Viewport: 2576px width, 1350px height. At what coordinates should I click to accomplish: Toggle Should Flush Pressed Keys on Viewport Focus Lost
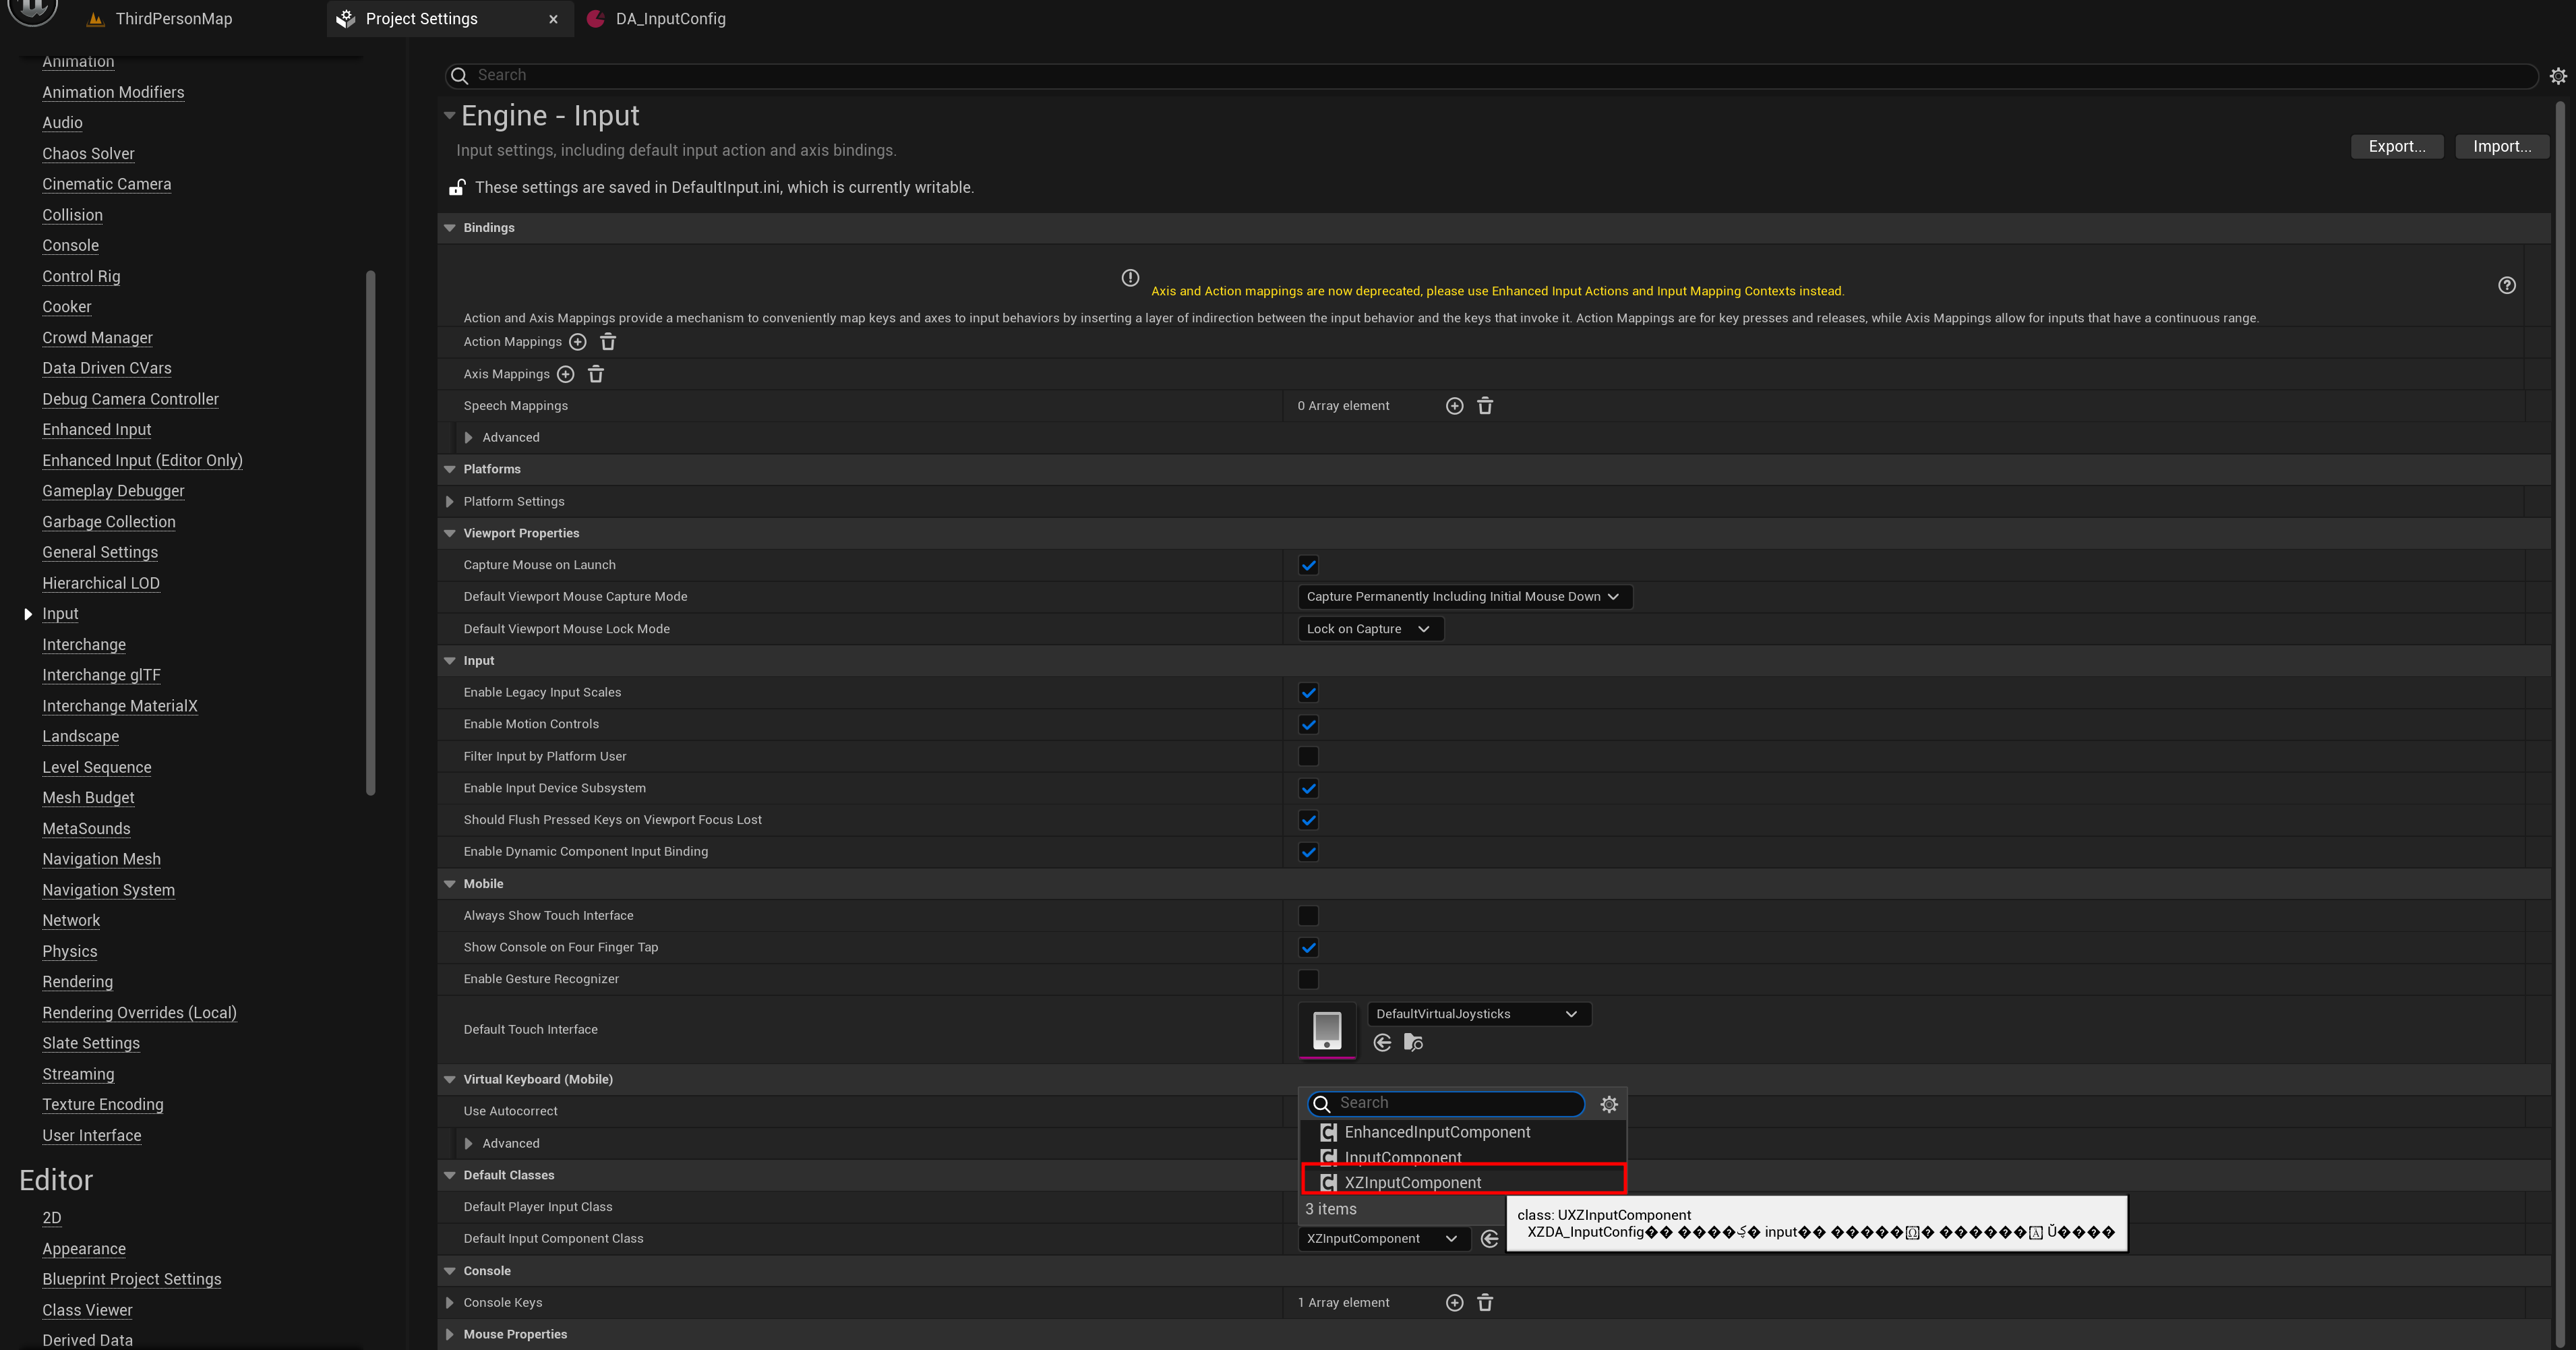tap(1308, 820)
